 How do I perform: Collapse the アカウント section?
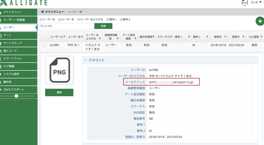(86, 60)
